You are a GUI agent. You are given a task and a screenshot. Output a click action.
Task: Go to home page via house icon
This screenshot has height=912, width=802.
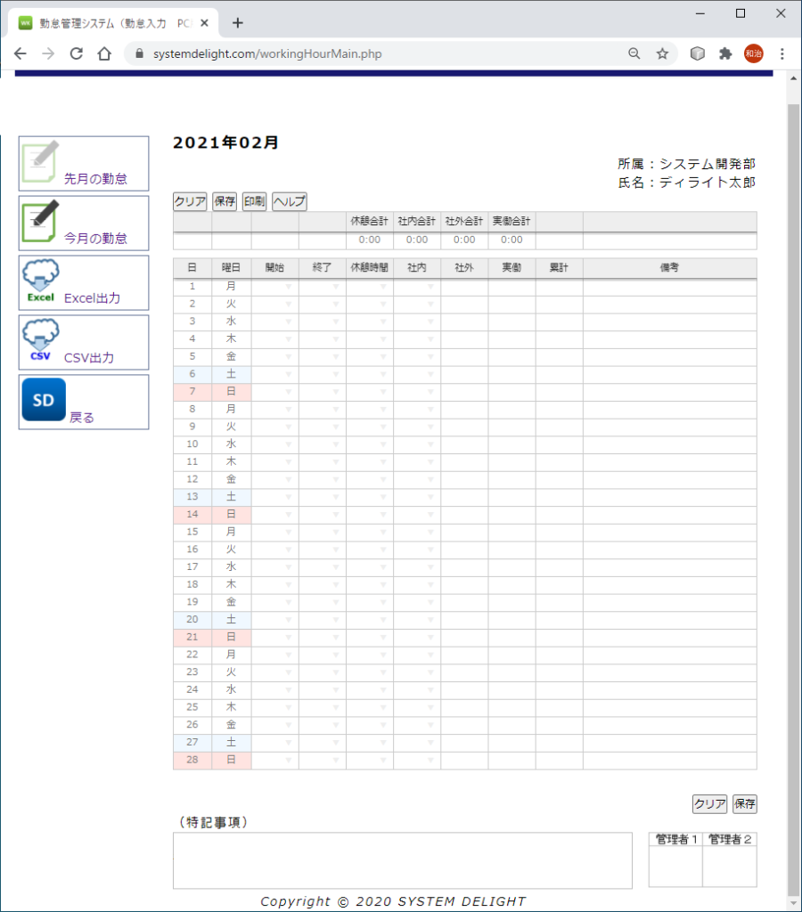(x=104, y=53)
